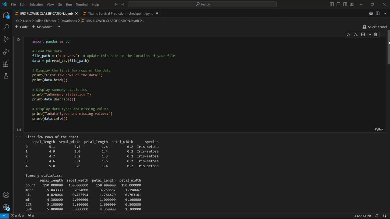Close the IRIS FLOWER CLASSIFICATION tab
Image resolution: width=390 pixels, height=219 pixels.
click(76, 13)
